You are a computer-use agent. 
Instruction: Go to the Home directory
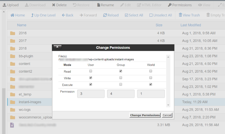18,15
